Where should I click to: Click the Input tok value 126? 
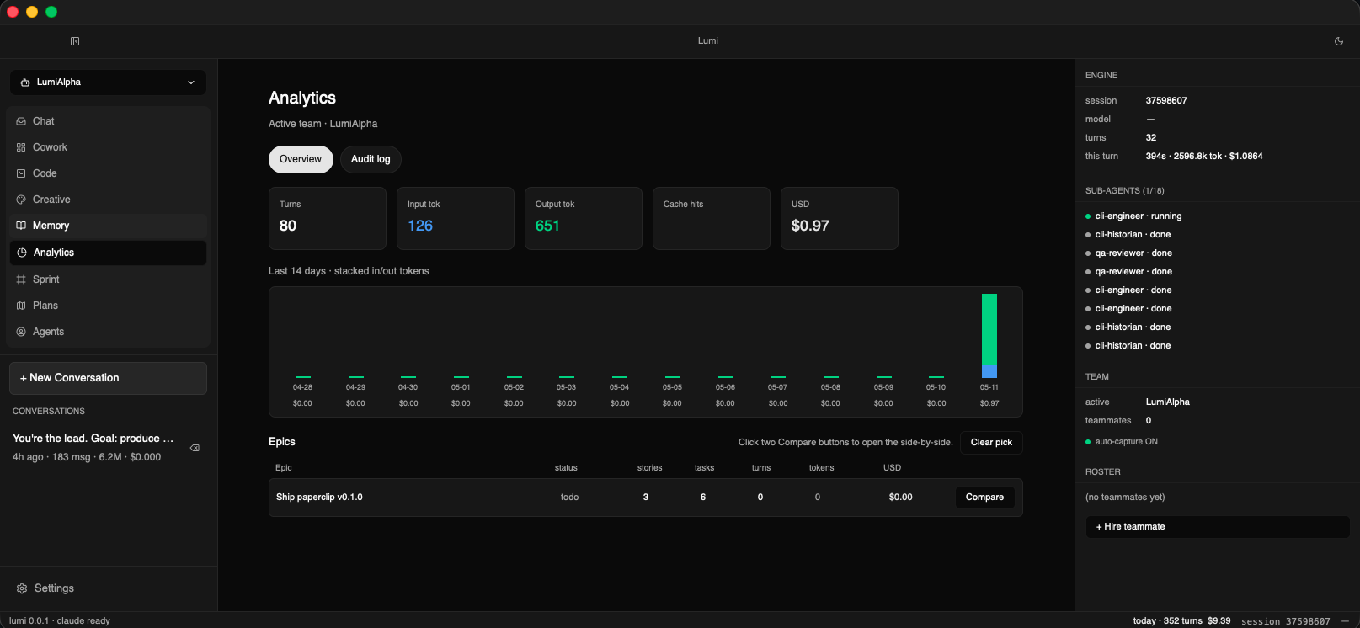coord(420,226)
